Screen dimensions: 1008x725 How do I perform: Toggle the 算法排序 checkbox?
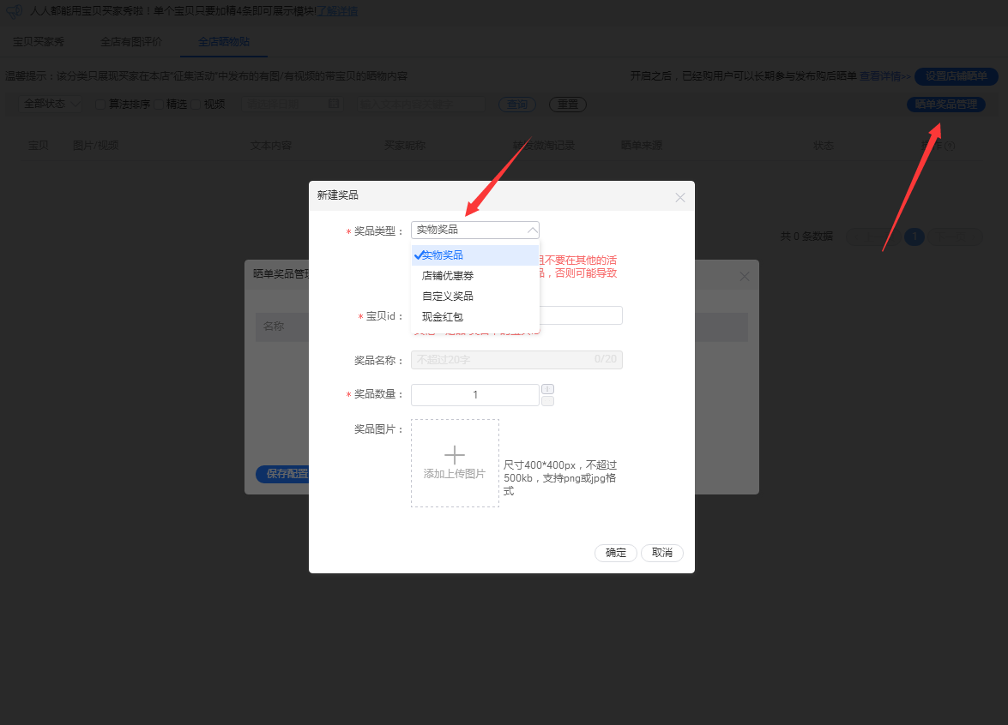(x=100, y=105)
